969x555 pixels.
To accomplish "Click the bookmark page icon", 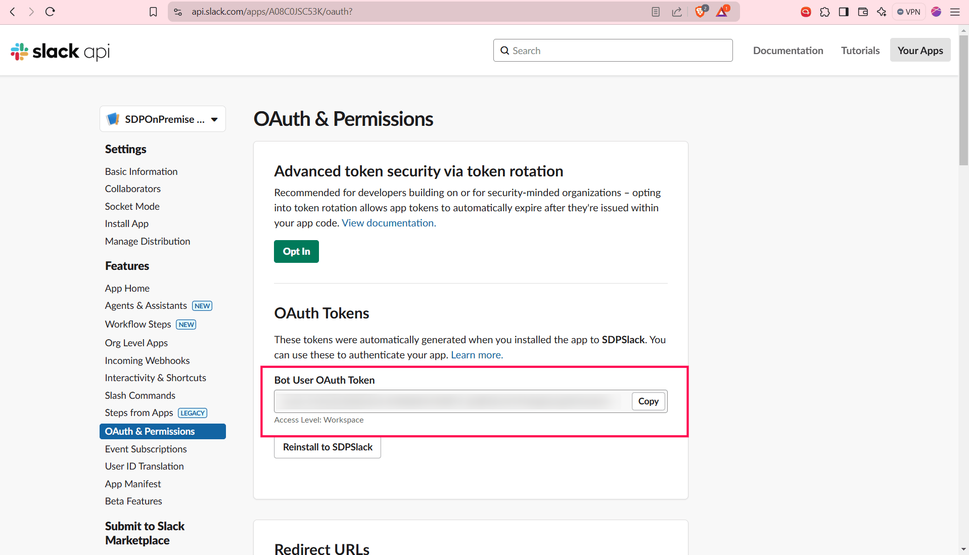I will [x=153, y=12].
